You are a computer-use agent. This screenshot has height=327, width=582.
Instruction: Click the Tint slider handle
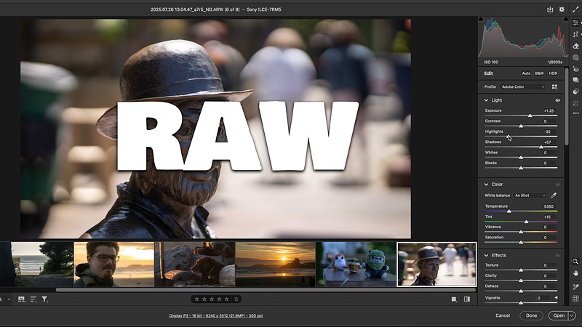click(526, 222)
